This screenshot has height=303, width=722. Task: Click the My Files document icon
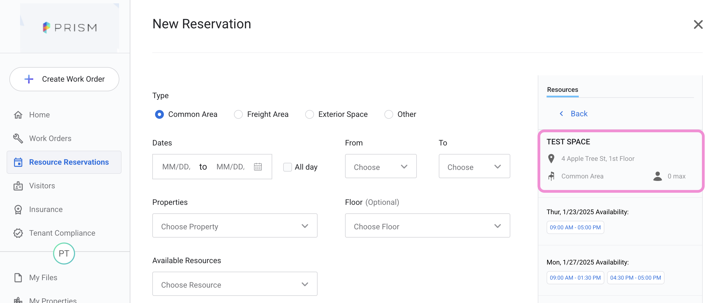(18, 277)
